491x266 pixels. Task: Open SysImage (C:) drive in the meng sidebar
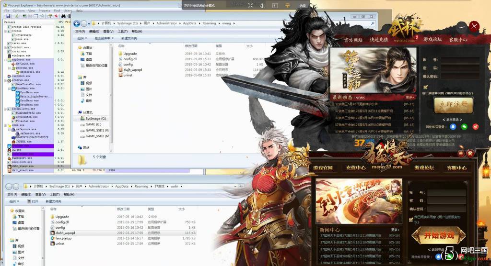tap(94, 119)
